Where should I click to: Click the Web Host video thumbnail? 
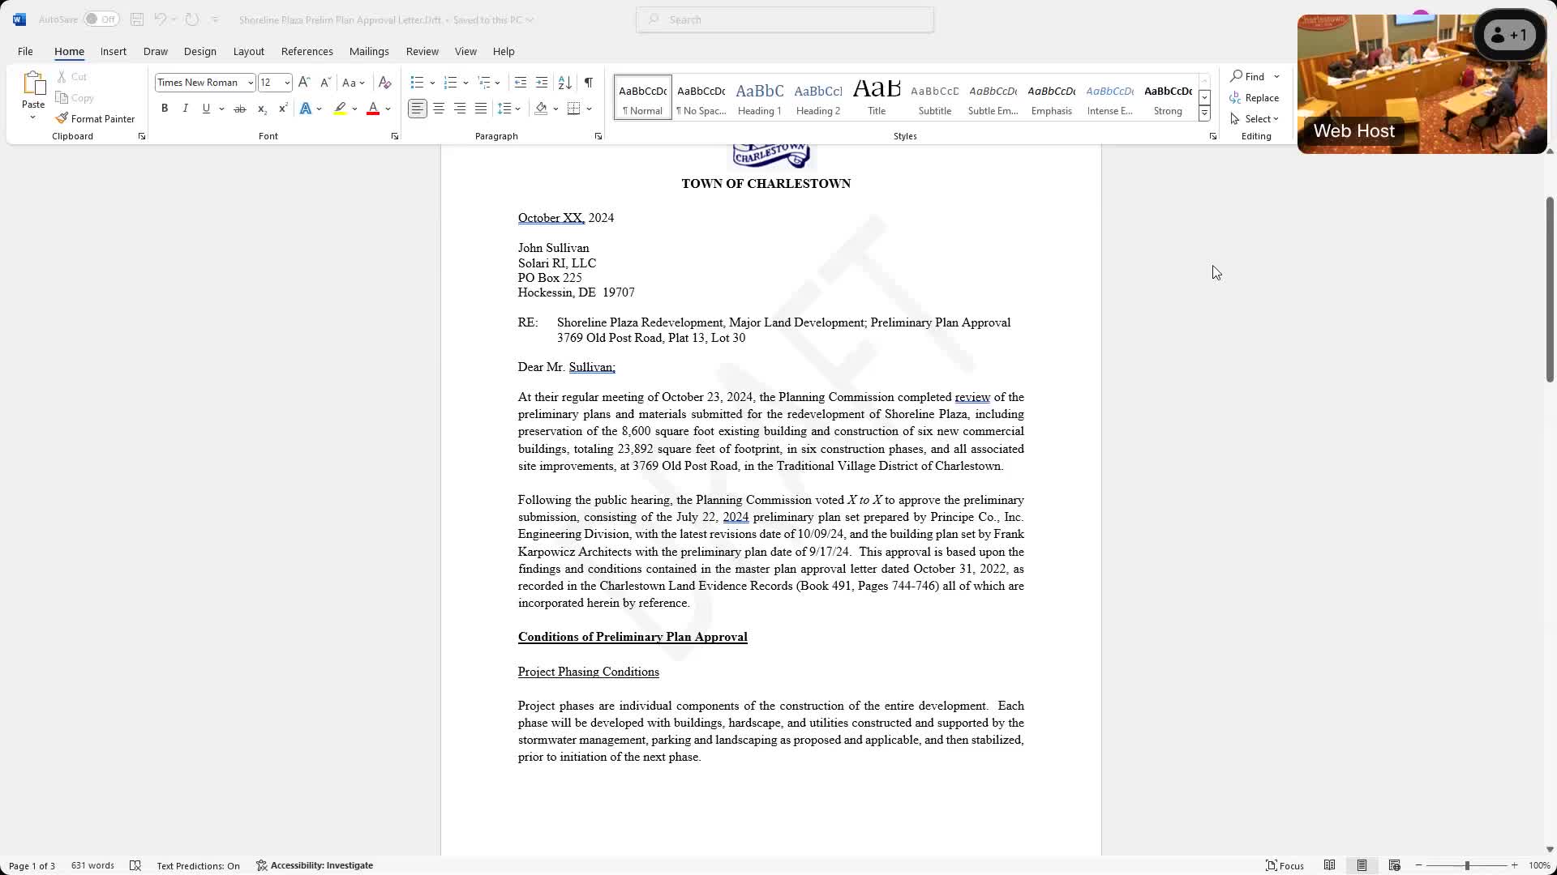tap(1422, 83)
